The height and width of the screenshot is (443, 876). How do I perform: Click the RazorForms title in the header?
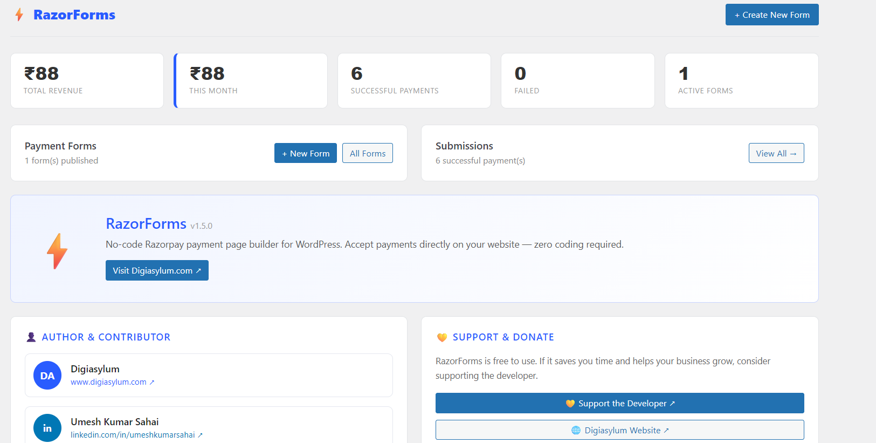coord(74,15)
